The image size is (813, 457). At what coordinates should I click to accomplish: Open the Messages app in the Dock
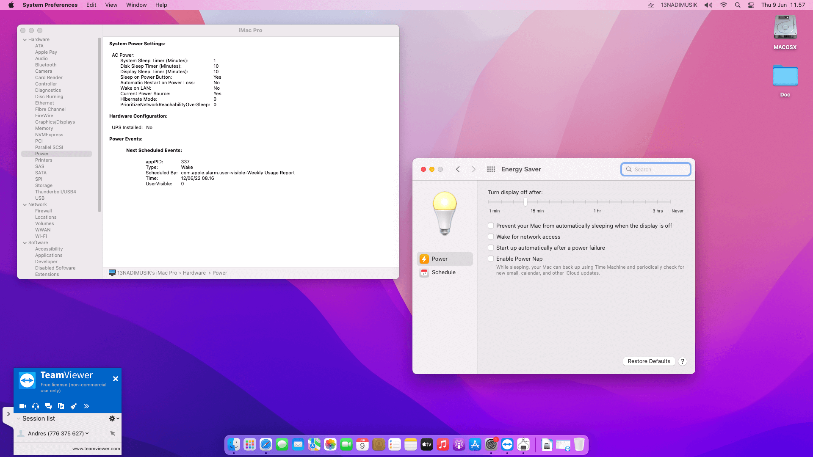(x=282, y=444)
